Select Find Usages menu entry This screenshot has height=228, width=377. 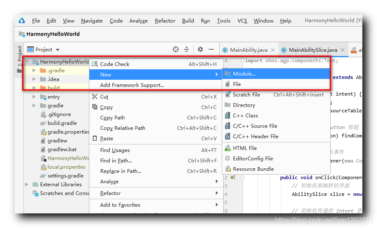[x=156, y=150]
